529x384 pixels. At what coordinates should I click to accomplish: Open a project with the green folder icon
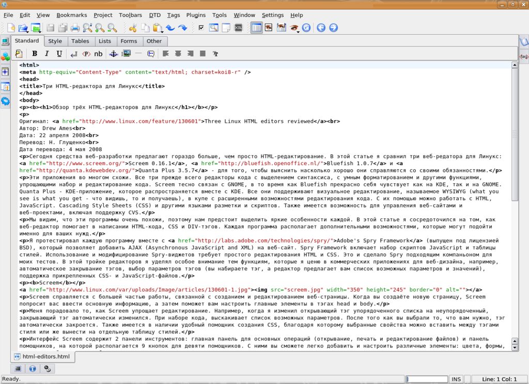click(36, 28)
